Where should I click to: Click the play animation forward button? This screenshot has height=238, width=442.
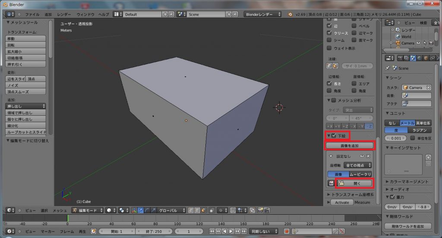(231, 231)
